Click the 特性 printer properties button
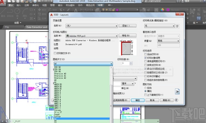 click(127, 36)
